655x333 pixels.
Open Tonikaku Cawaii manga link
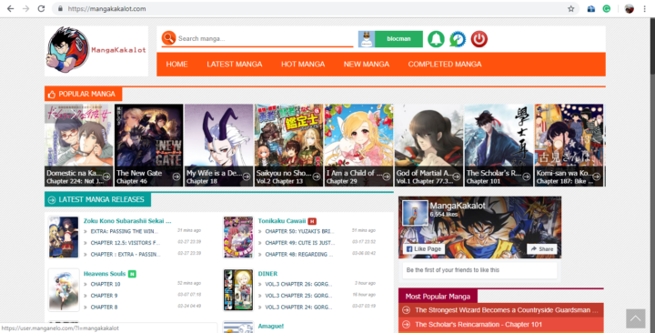[x=282, y=220]
